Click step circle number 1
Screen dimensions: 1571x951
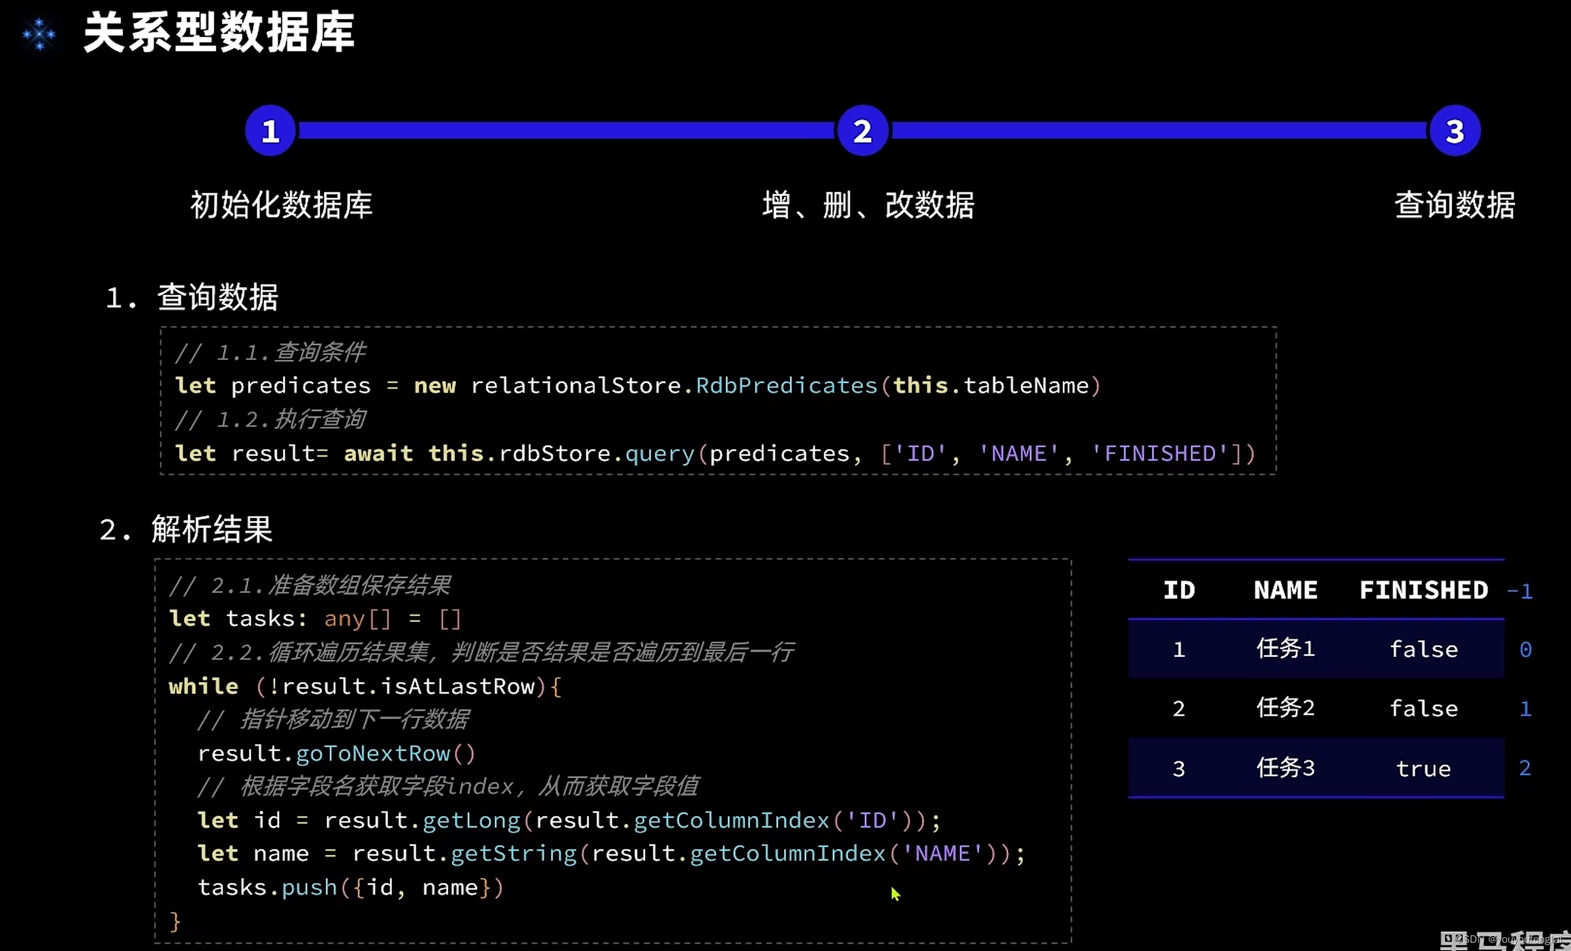coord(270,130)
